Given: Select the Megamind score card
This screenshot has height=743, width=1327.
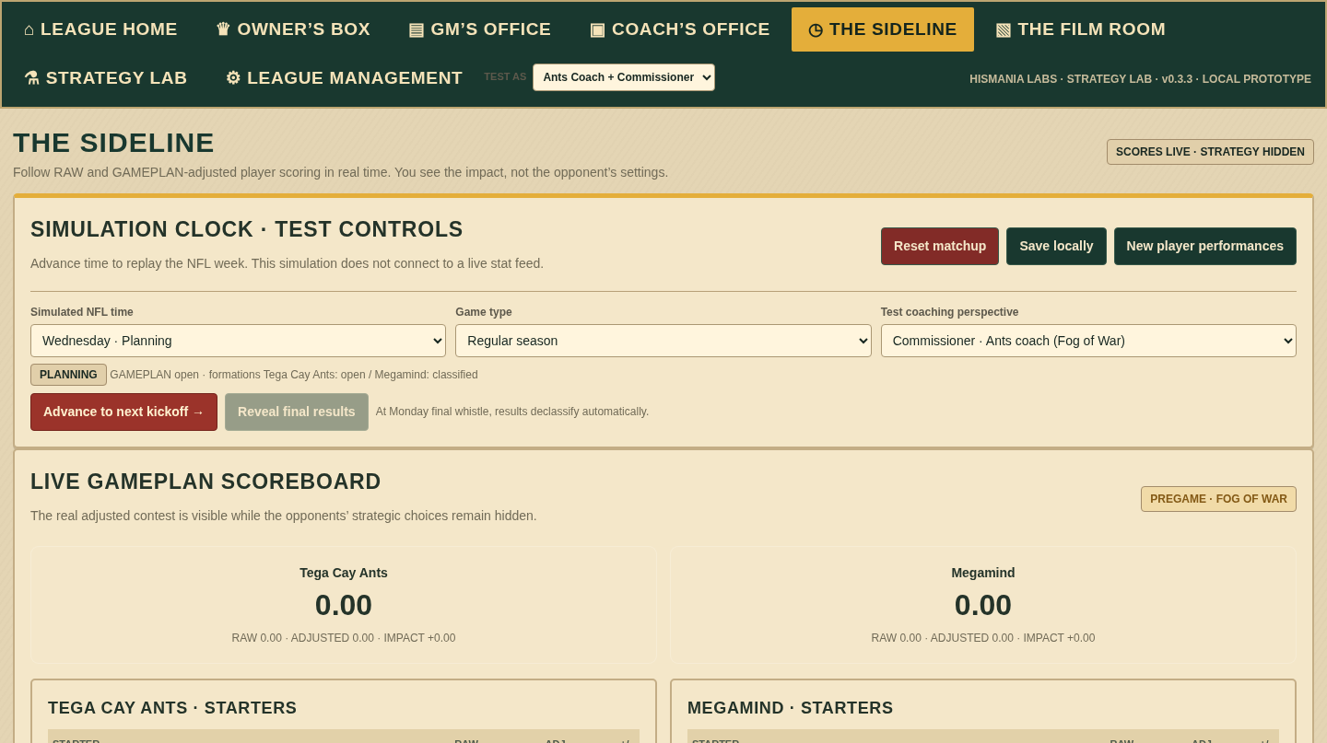Looking at the screenshot, I should point(983,605).
